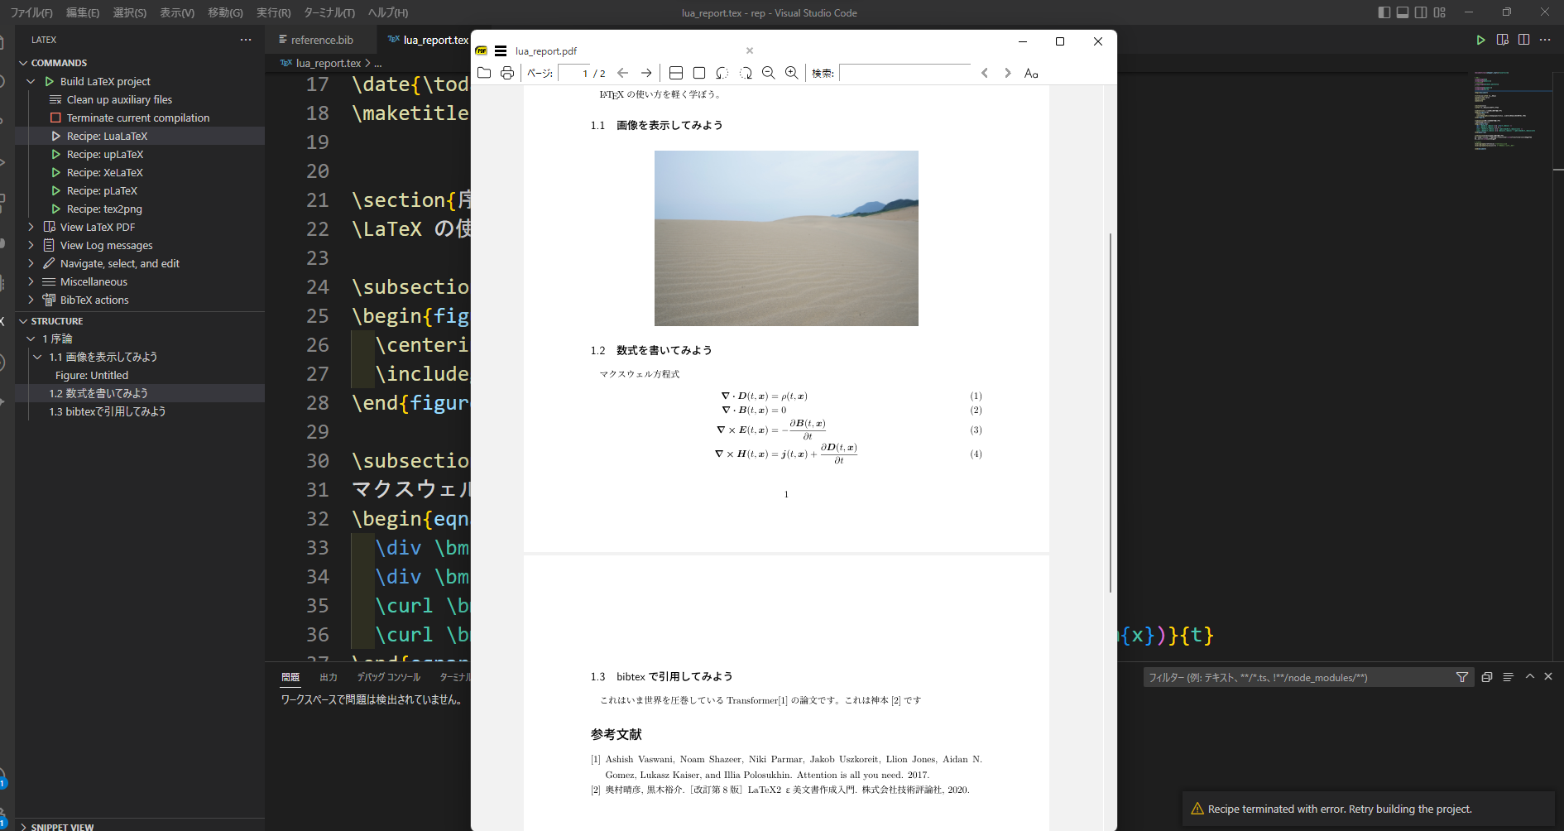This screenshot has width=1564, height=831.
Task: Rotate the PDF counterclockwise
Action: coord(722,73)
